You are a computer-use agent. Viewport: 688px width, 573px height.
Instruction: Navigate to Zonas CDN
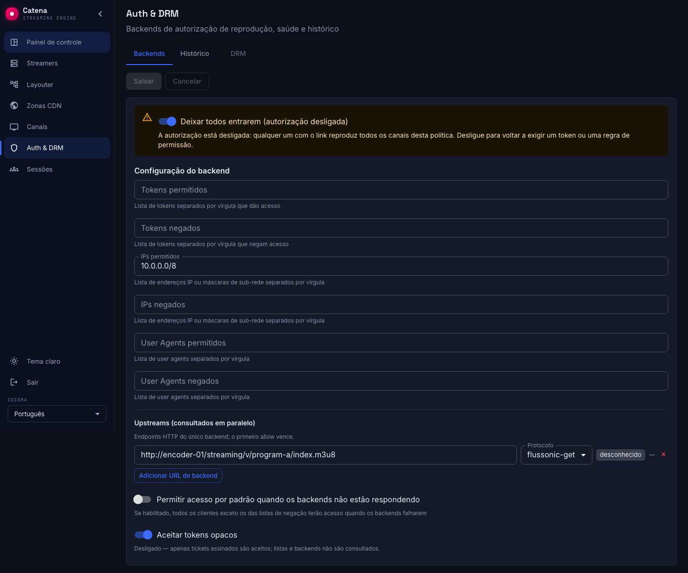[57, 106]
